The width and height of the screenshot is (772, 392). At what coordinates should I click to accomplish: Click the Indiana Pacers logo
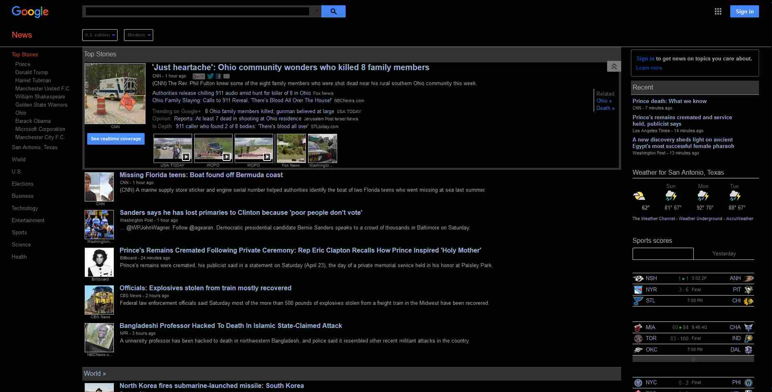click(x=749, y=338)
